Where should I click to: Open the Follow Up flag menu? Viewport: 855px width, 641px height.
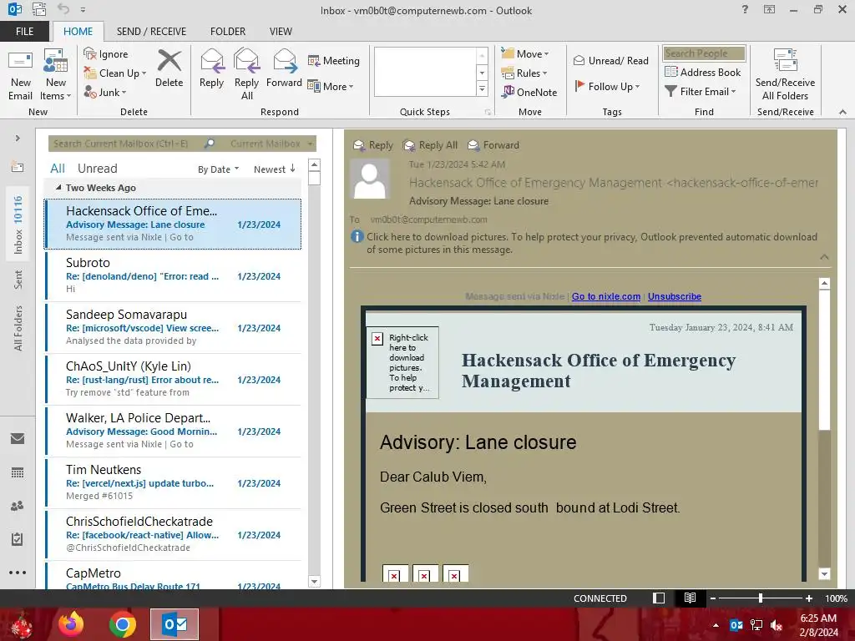pyautogui.click(x=607, y=86)
